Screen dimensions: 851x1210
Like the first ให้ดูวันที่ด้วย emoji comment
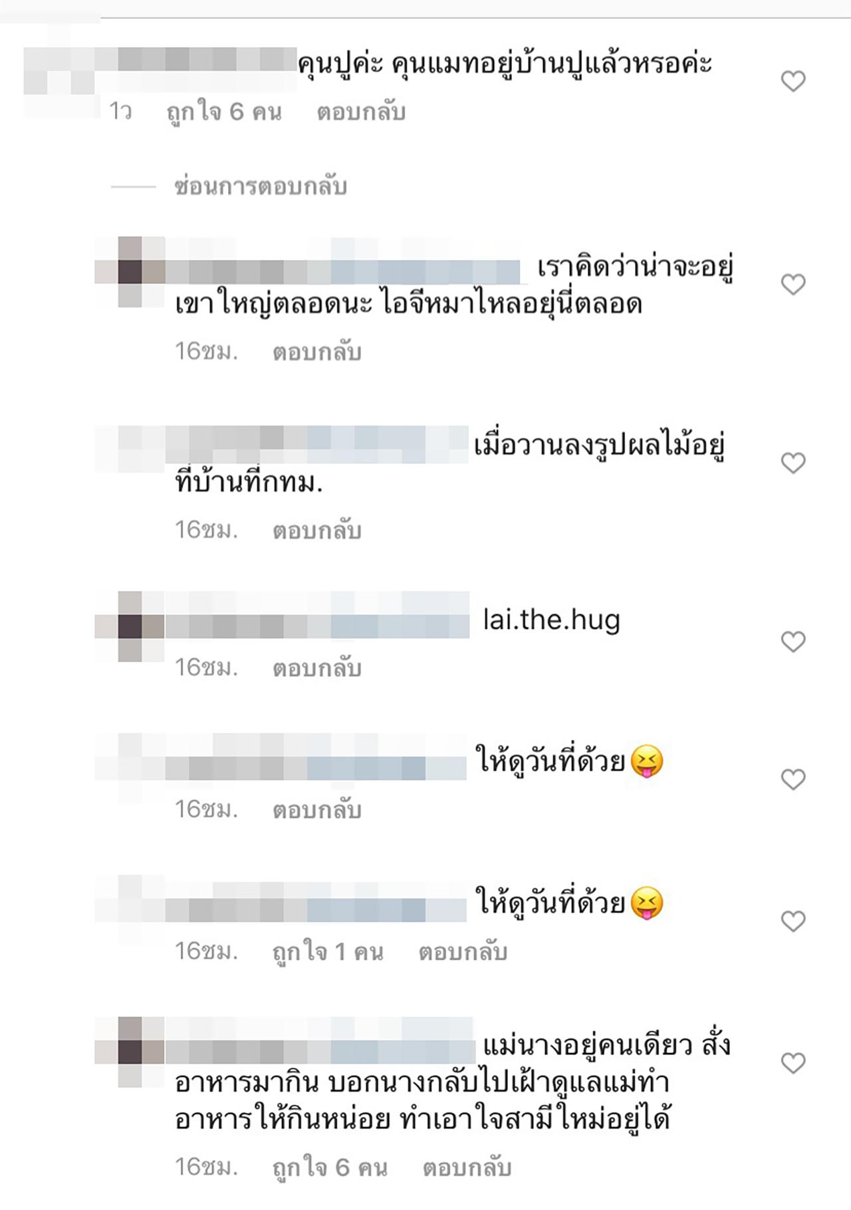coord(792,779)
